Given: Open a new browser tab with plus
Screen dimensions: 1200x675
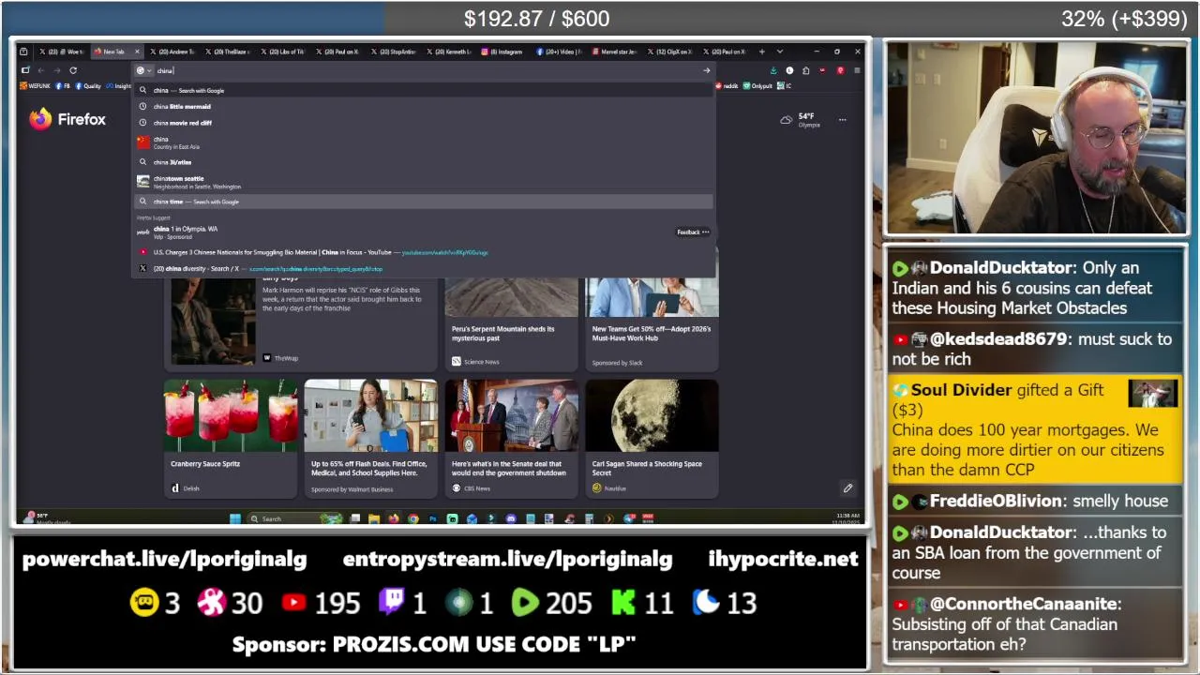Looking at the screenshot, I should (762, 52).
